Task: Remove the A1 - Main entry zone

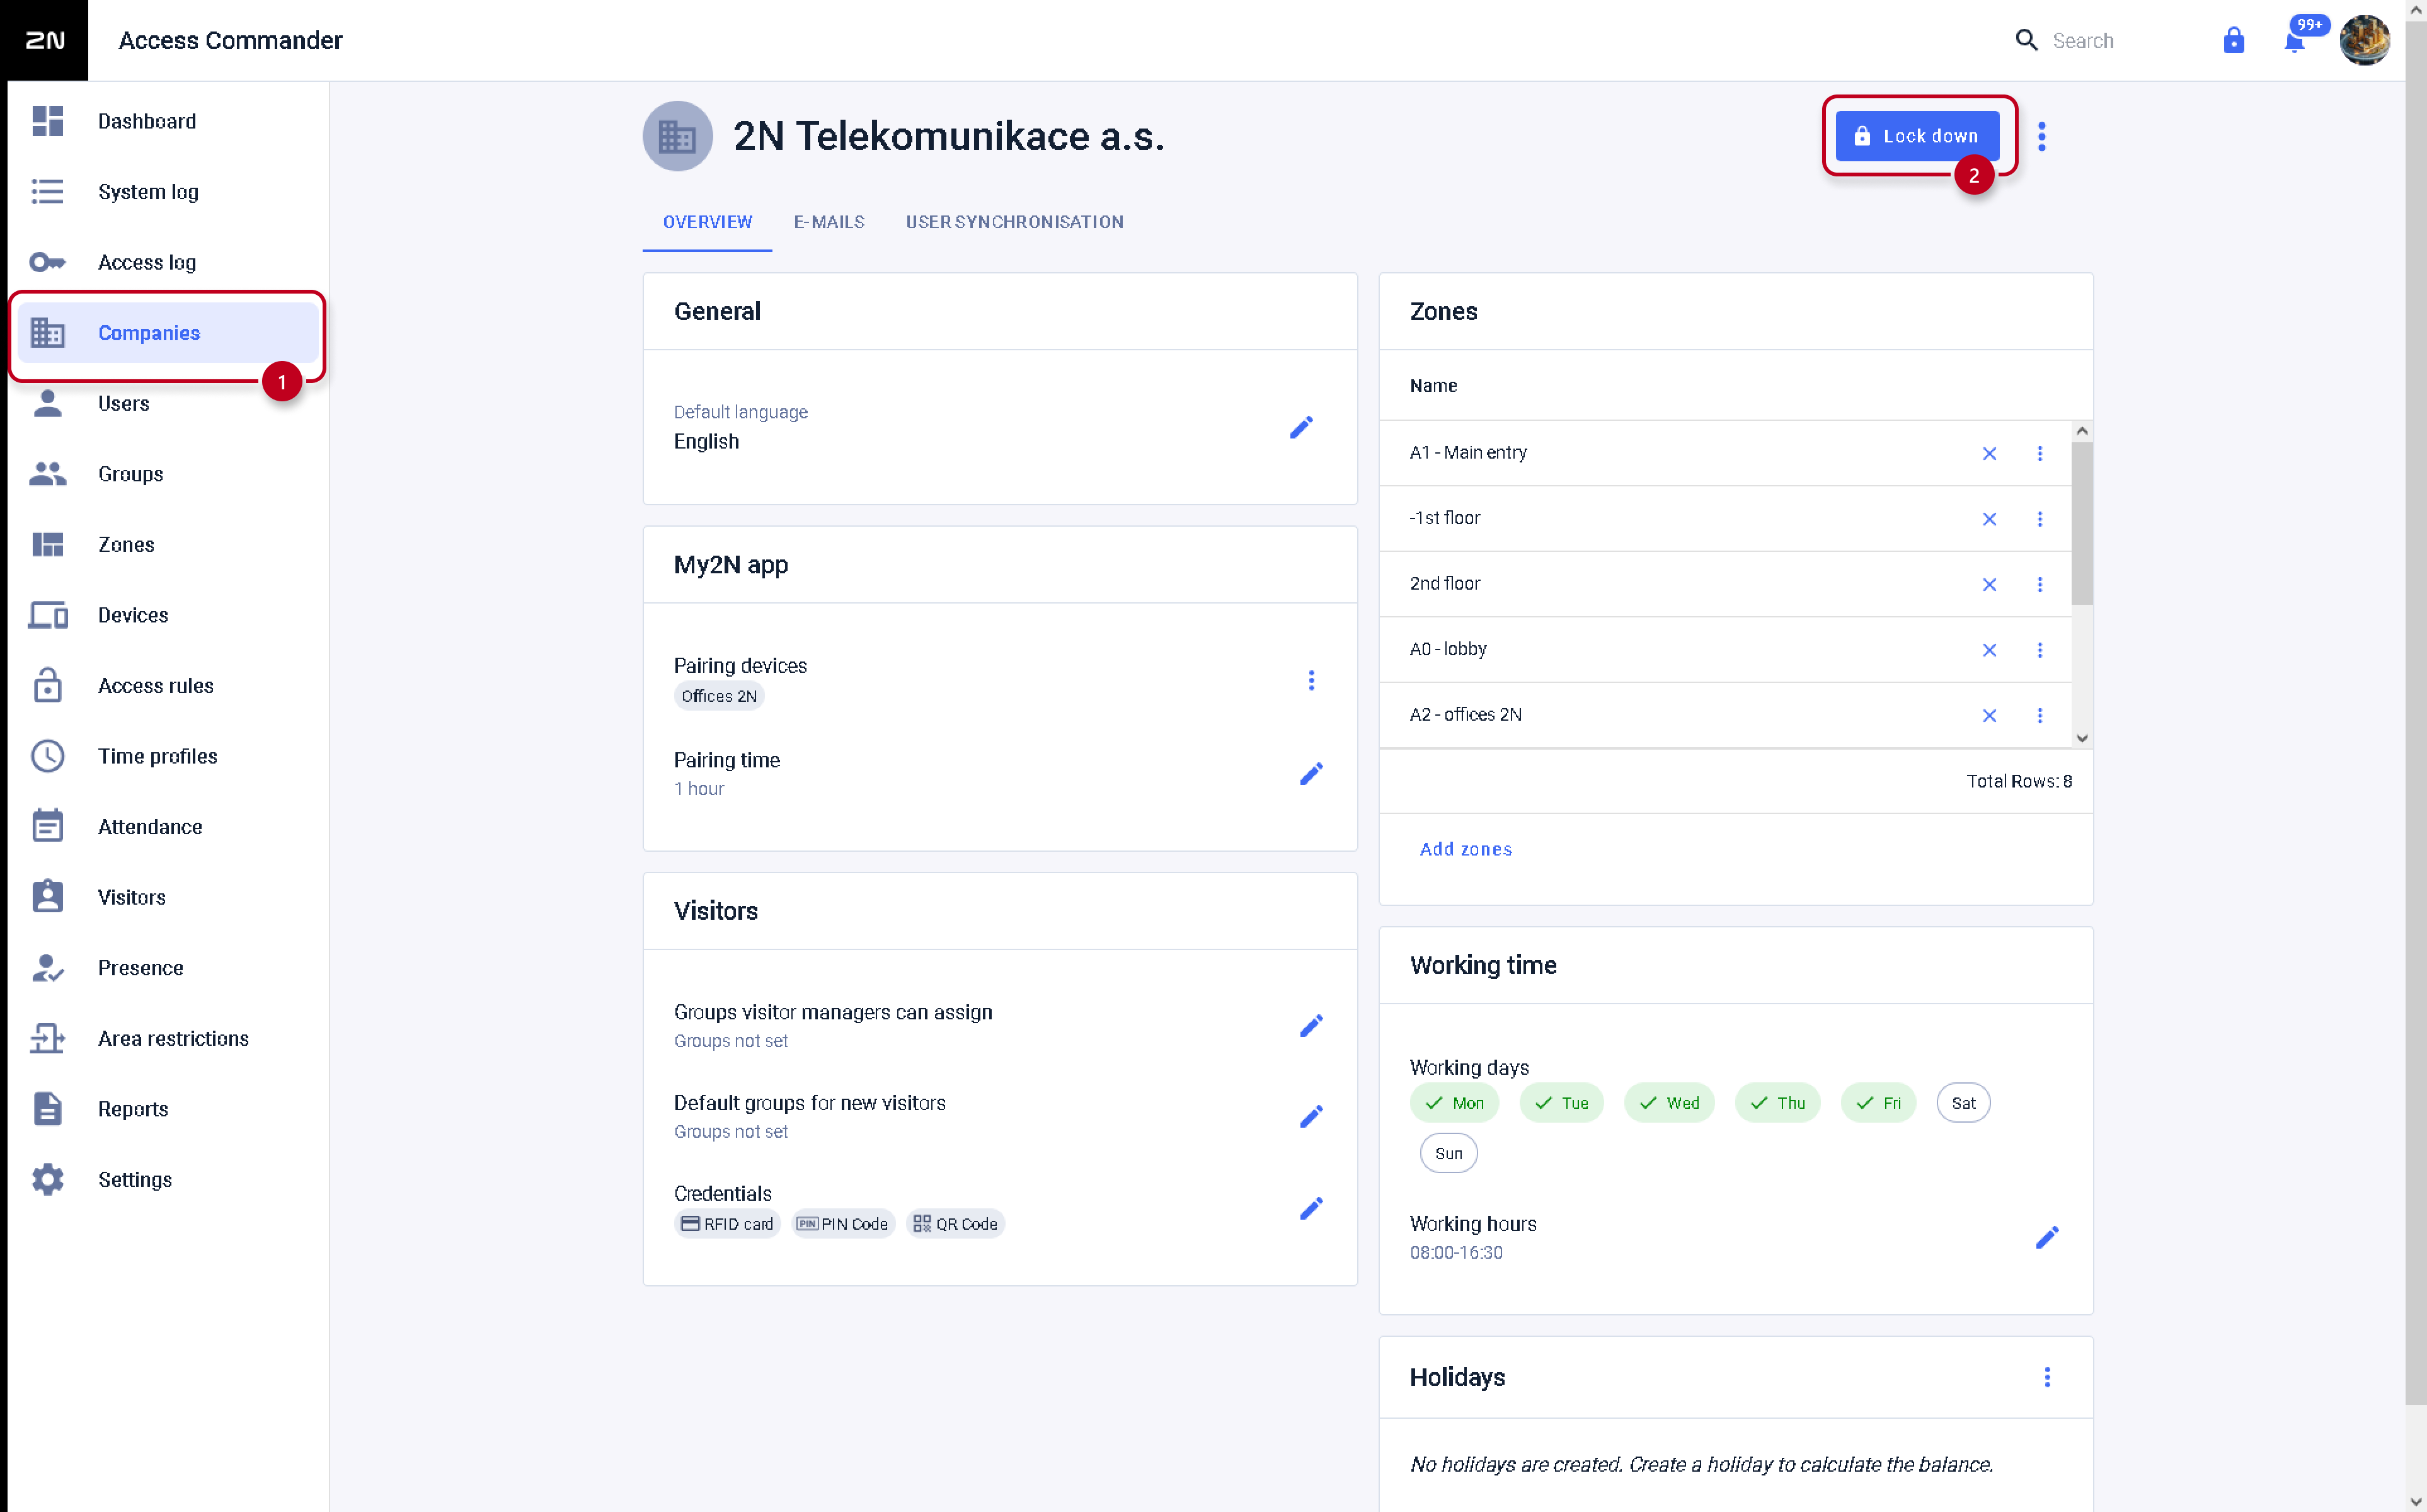Action: click(x=1989, y=453)
